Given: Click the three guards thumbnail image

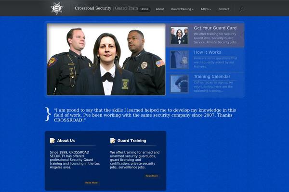Looking at the screenshot, I should pyautogui.click(x=179, y=36).
